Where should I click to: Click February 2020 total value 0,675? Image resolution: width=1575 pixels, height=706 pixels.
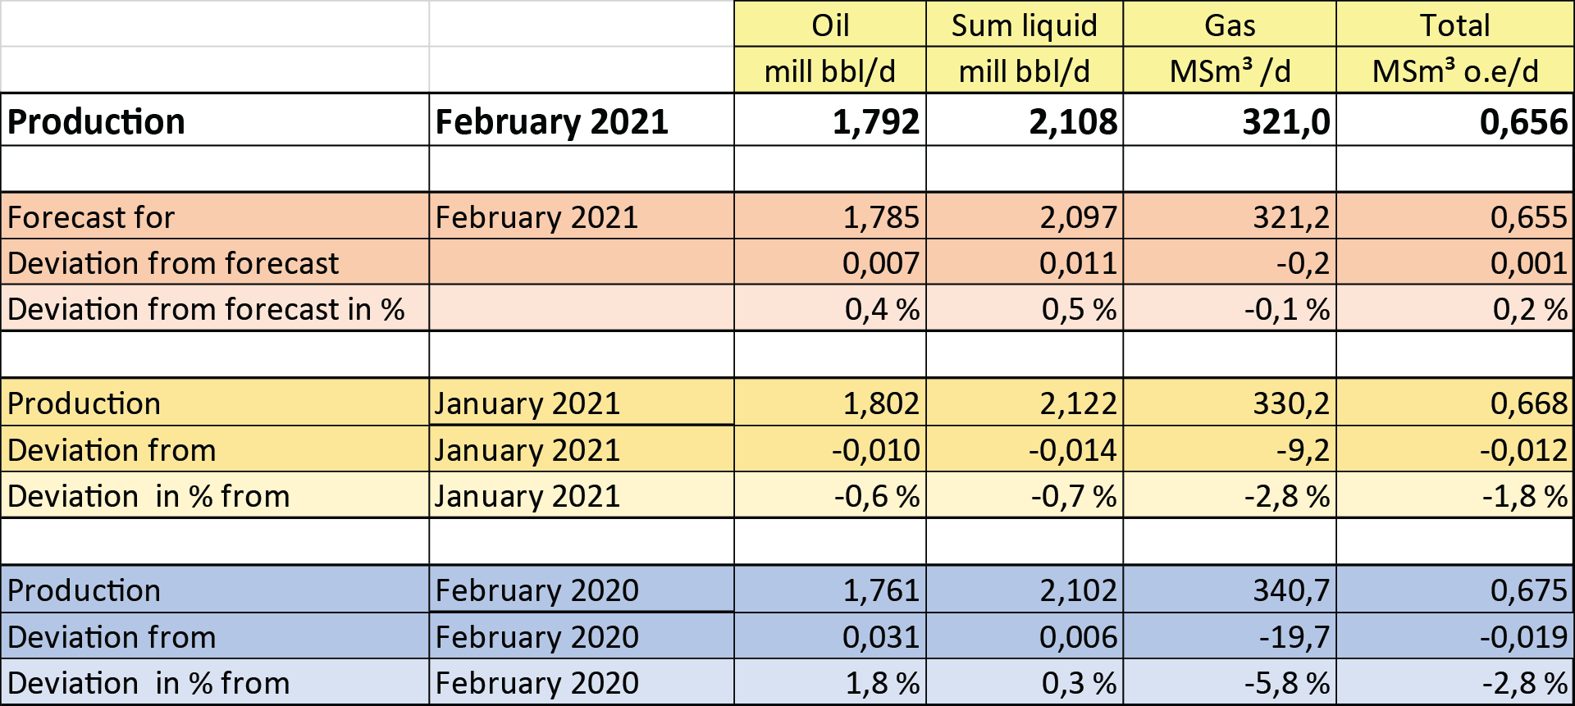pyautogui.click(x=1455, y=590)
